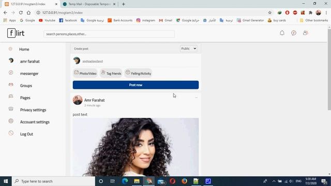
Task: Click the Felling/Activity button
Action: click(x=138, y=73)
